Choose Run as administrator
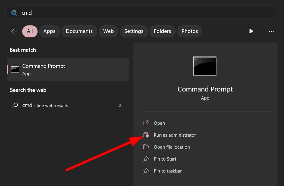 [x=175, y=135]
